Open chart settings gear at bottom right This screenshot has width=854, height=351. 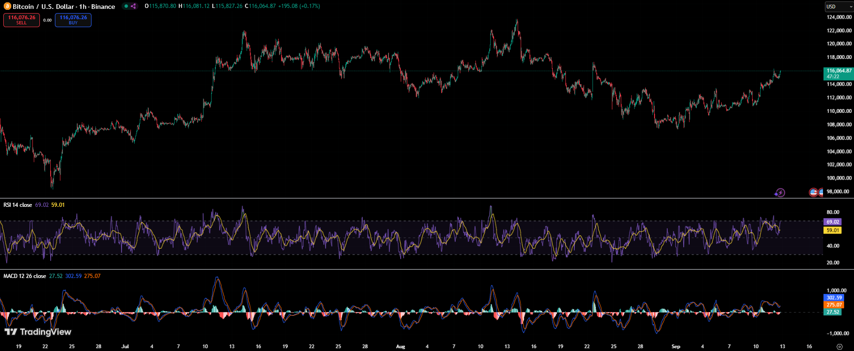[x=839, y=347]
